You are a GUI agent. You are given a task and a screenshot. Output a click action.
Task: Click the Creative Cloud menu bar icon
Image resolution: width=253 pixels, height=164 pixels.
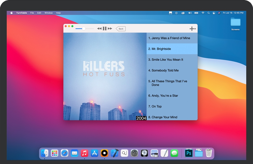(x=183, y=13)
